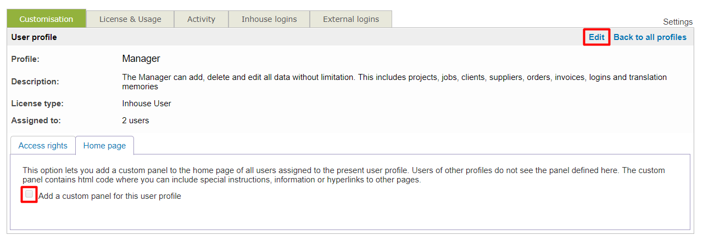Image resolution: width=703 pixels, height=241 pixels.
Task: Select the Home page sub-tab
Action: pos(104,146)
